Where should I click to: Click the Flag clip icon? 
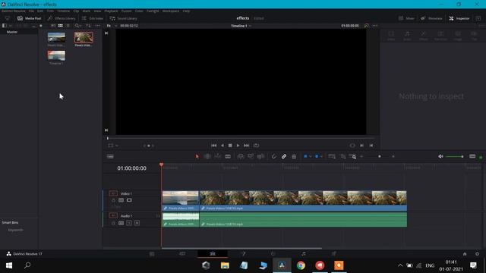[305, 157]
